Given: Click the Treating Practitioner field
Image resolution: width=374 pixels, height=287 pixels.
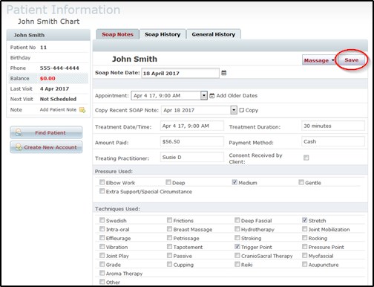Looking at the screenshot, I should (x=192, y=157).
